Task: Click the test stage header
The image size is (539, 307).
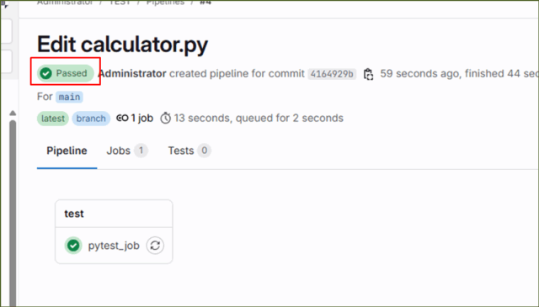Action: tap(74, 214)
